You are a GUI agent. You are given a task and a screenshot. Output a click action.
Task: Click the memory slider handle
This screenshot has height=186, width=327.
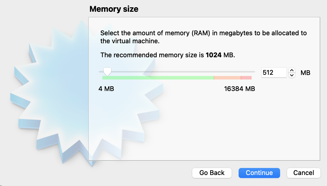pyautogui.click(x=107, y=72)
